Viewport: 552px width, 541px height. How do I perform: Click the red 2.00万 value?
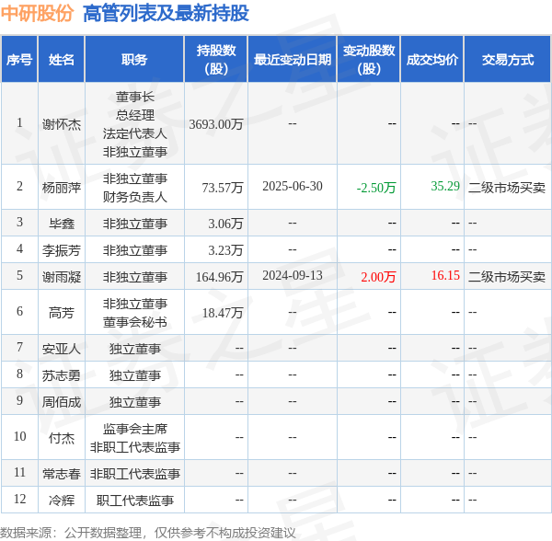[378, 277]
